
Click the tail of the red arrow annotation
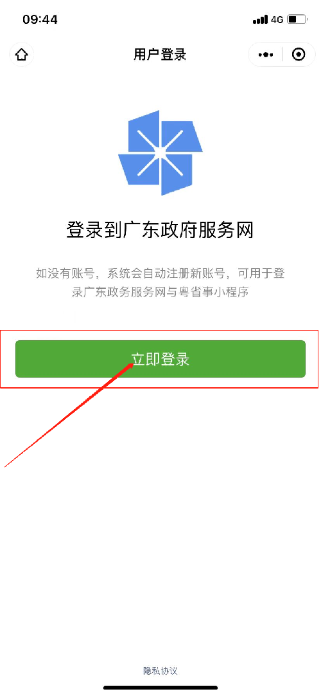pos(6,465)
